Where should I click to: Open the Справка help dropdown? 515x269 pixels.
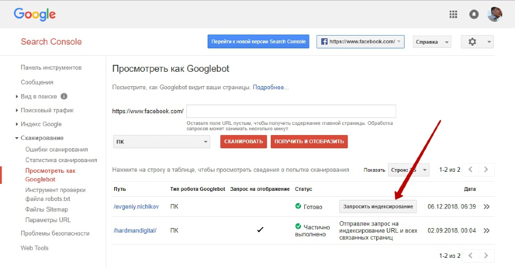pyautogui.click(x=432, y=42)
